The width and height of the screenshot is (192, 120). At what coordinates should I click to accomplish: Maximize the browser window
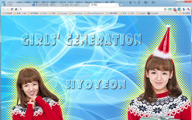pos(182,1)
